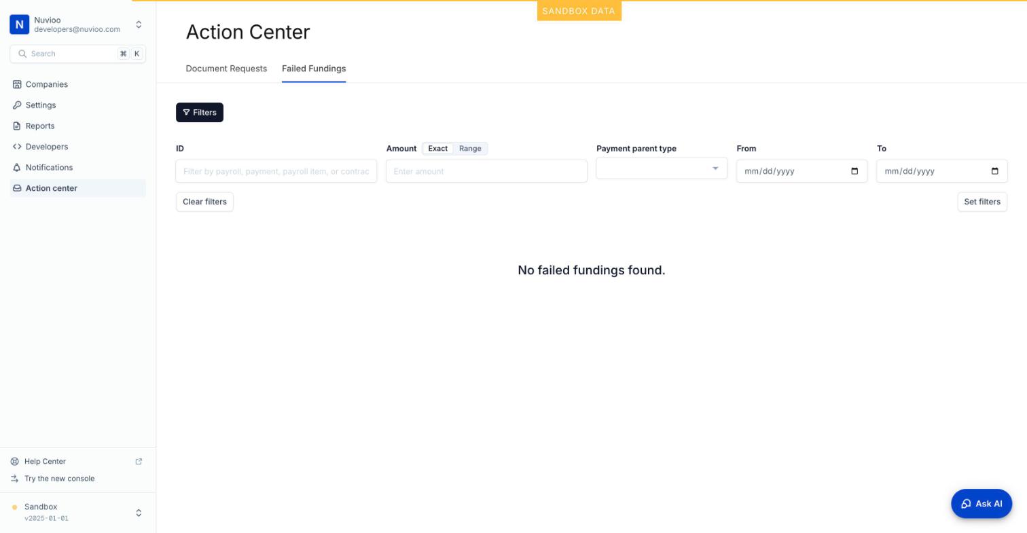Open Reports in the sidebar

click(x=77, y=126)
